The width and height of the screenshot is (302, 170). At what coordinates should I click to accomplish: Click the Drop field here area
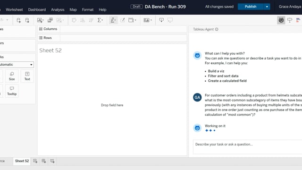pyautogui.click(x=112, y=105)
